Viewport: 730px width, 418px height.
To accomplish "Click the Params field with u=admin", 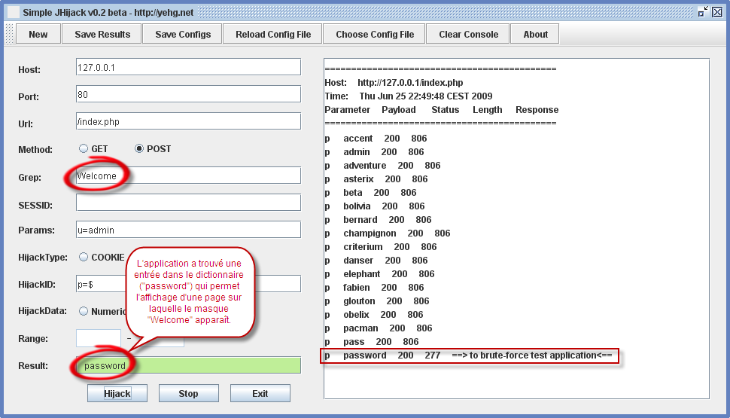I will [188, 230].
